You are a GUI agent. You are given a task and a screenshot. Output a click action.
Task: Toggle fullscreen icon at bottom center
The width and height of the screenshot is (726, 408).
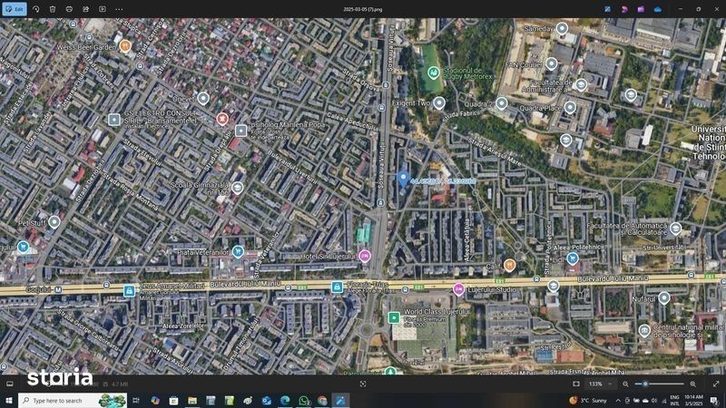tap(363, 384)
